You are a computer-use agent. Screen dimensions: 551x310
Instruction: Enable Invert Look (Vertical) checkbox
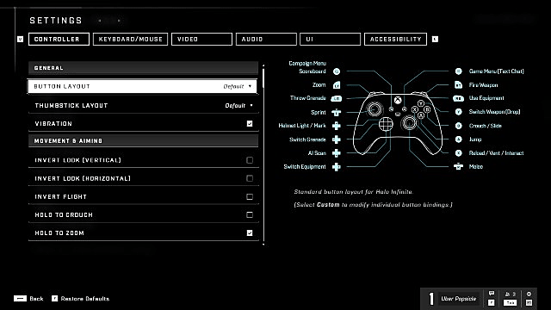(250, 160)
